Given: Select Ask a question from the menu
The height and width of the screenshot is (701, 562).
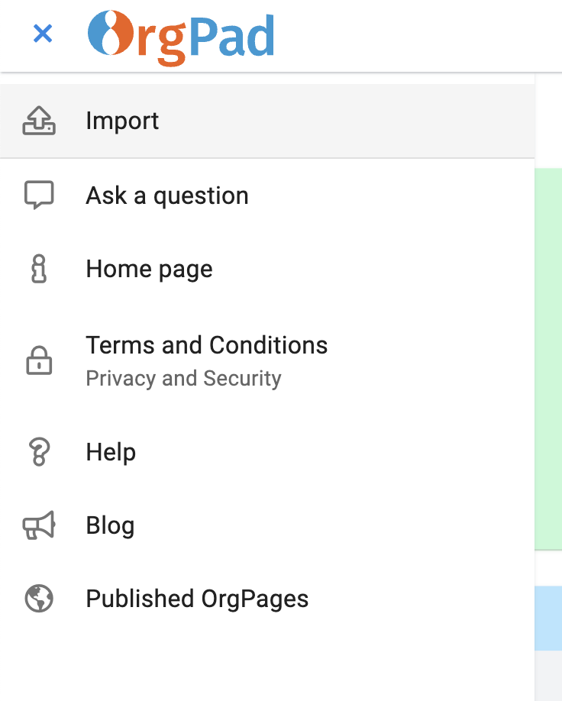Looking at the screenshot, I should [x=167, y=195].
